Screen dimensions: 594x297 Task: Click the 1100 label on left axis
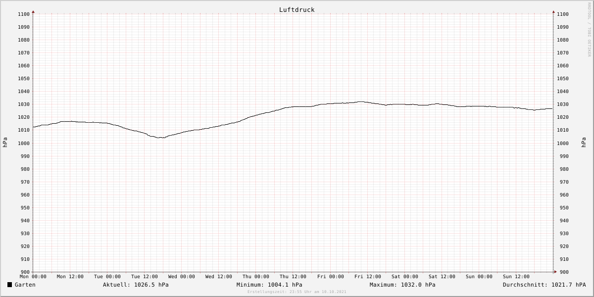[24, 14]
